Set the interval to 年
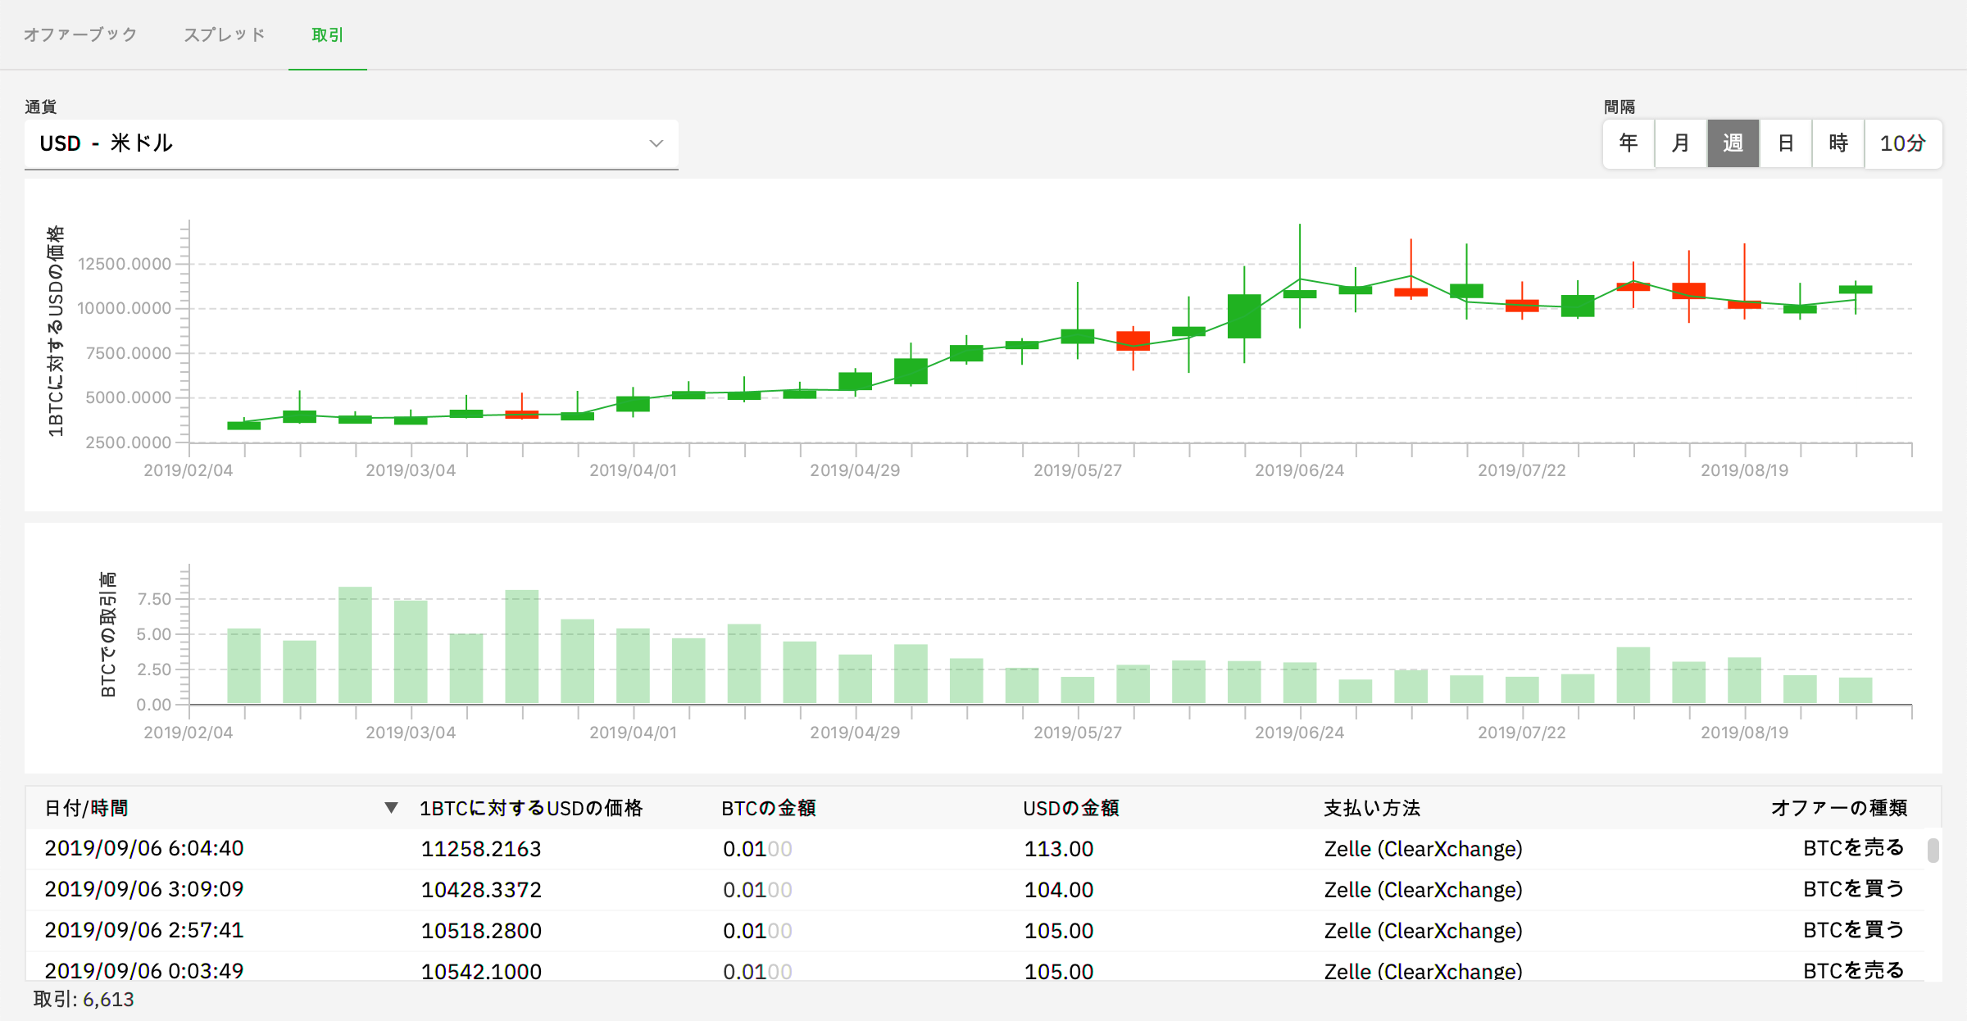Viewport: 1967px width, 1021px height. pos(1628,143)
